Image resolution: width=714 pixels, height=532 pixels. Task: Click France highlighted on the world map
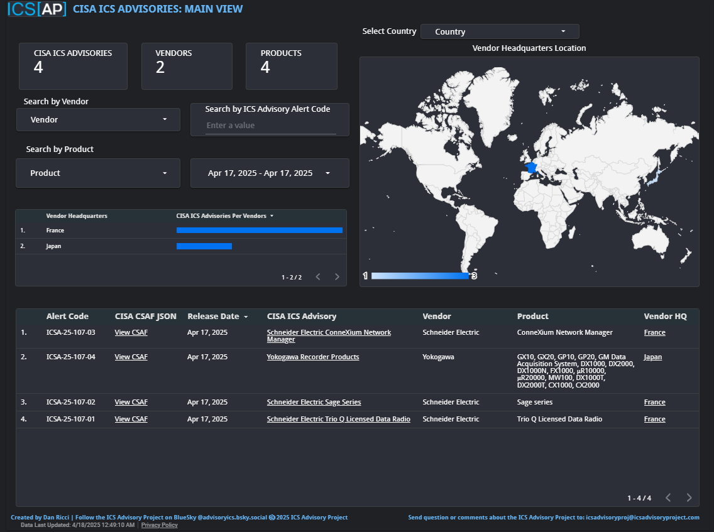coord(531,168)
